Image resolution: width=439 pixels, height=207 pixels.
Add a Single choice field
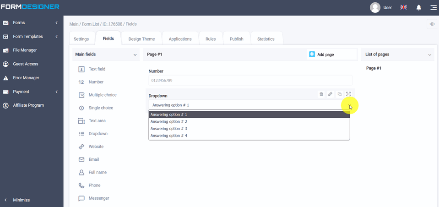pos(101,108)
